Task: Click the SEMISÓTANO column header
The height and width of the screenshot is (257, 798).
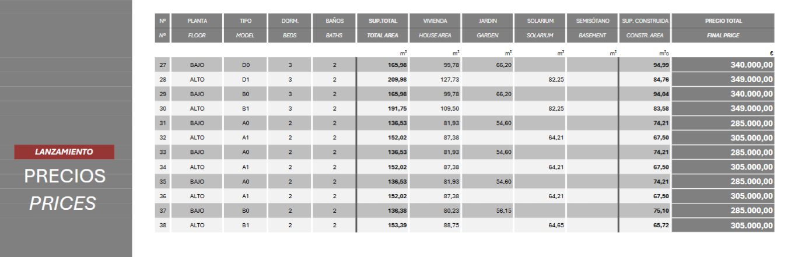Action: [592, 21]
